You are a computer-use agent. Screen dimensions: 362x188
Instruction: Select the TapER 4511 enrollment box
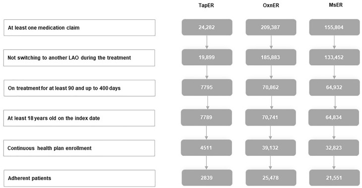pyautogui.click(x=206, y=147)
